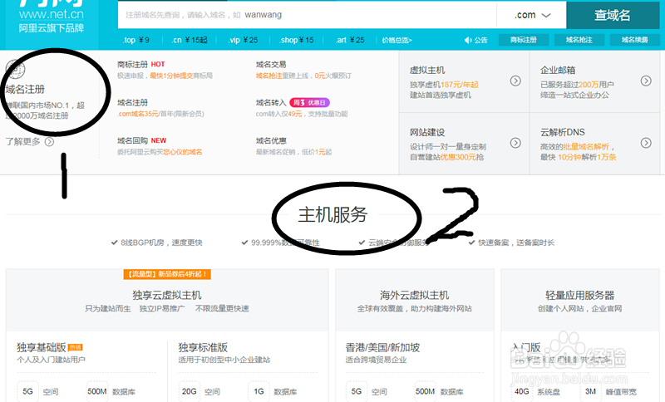Image resolution: width=665 pixels, height=402 pixels.
Task: Click 最快 10分钟解析1万条 text
Action: click(578, 157)
